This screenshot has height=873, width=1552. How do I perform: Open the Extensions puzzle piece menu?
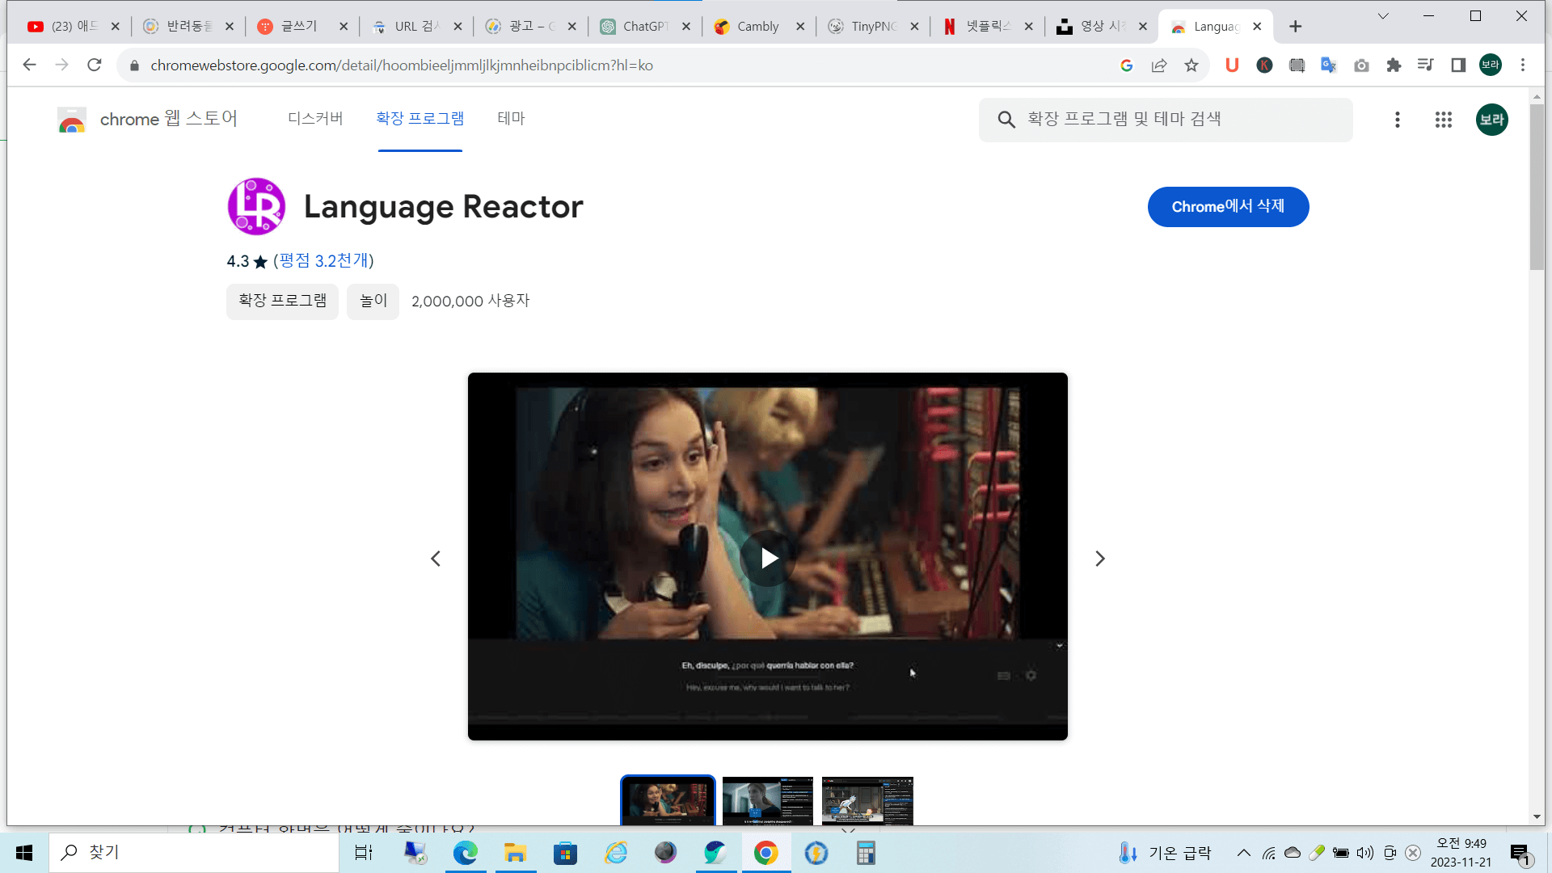tap(1394, 65)
